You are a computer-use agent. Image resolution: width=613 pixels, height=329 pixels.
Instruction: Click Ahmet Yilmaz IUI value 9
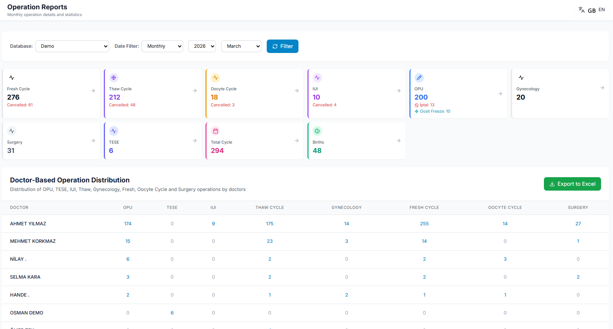pyautogui.click(x=213, y=224)
